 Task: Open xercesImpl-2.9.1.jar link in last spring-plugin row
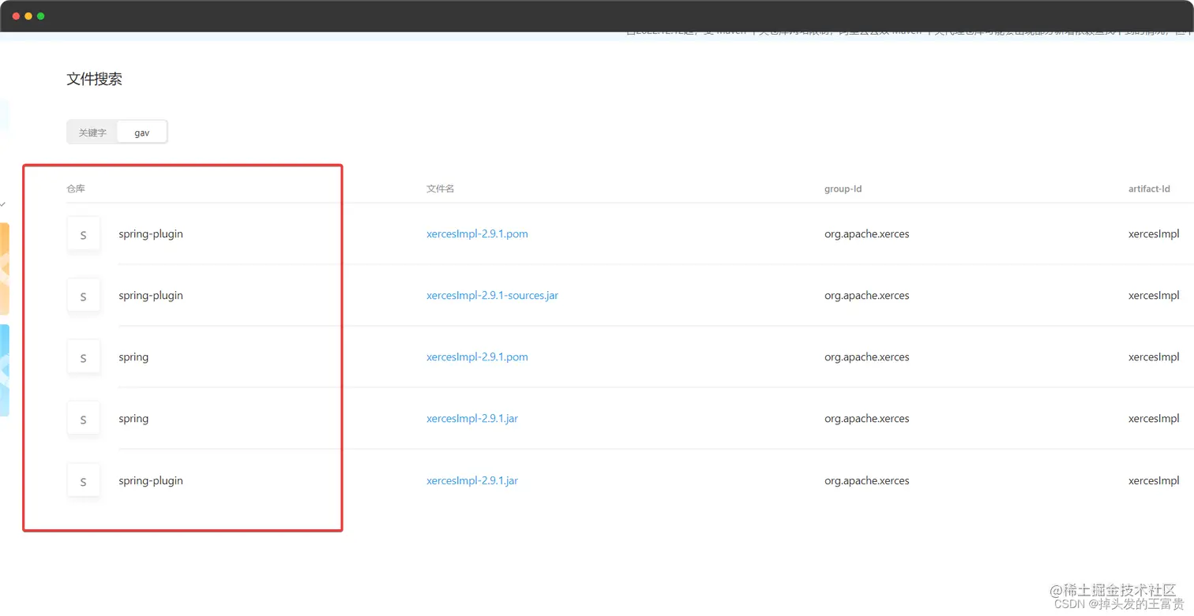click(x=472, y=480)
